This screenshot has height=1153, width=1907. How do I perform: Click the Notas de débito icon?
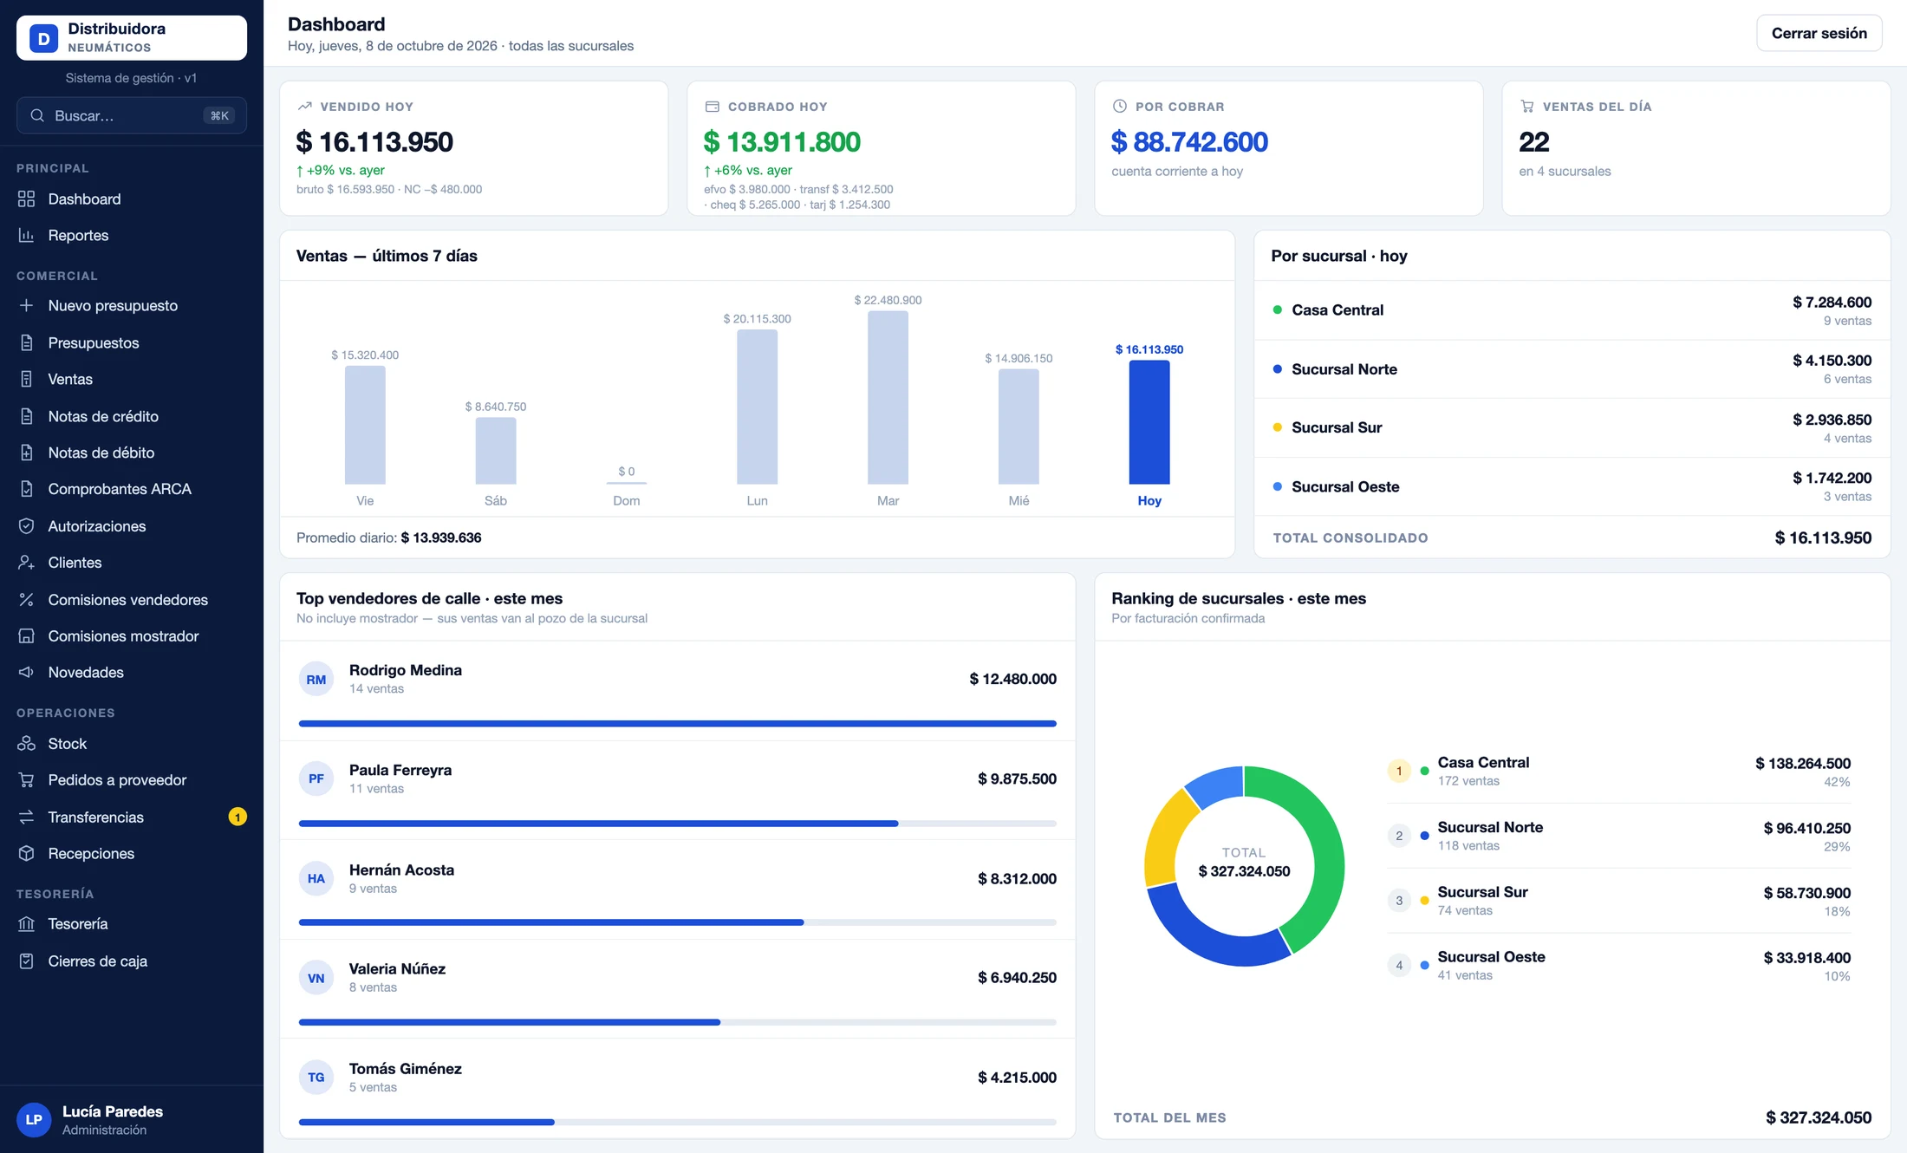tap(26, 453)
